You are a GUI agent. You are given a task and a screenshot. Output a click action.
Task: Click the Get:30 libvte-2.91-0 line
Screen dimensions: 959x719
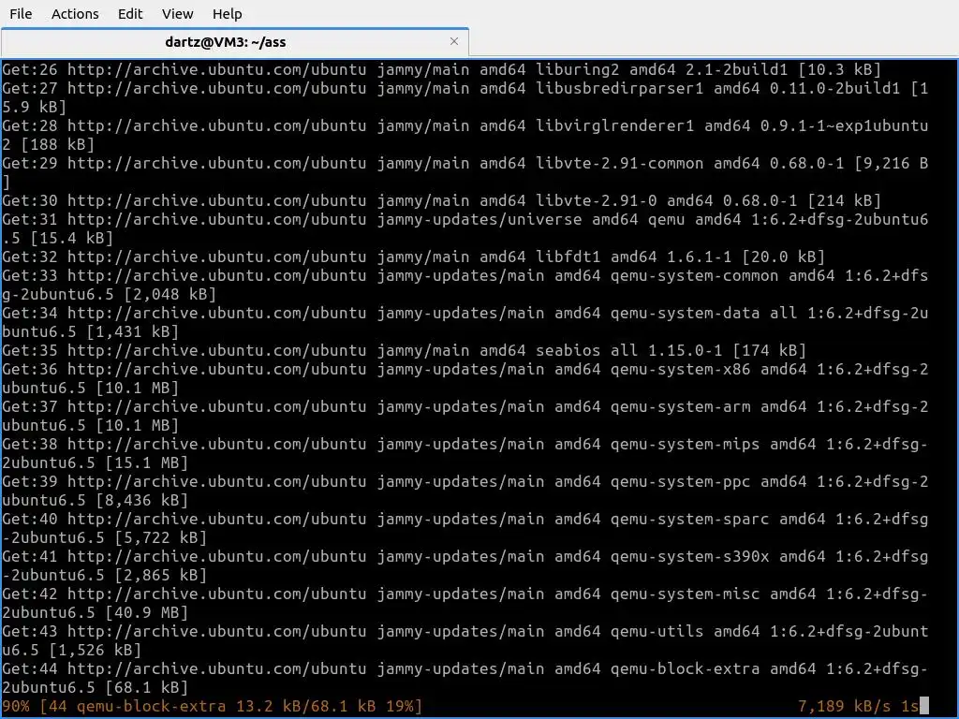pyautogui.click(x=441, y=200)
